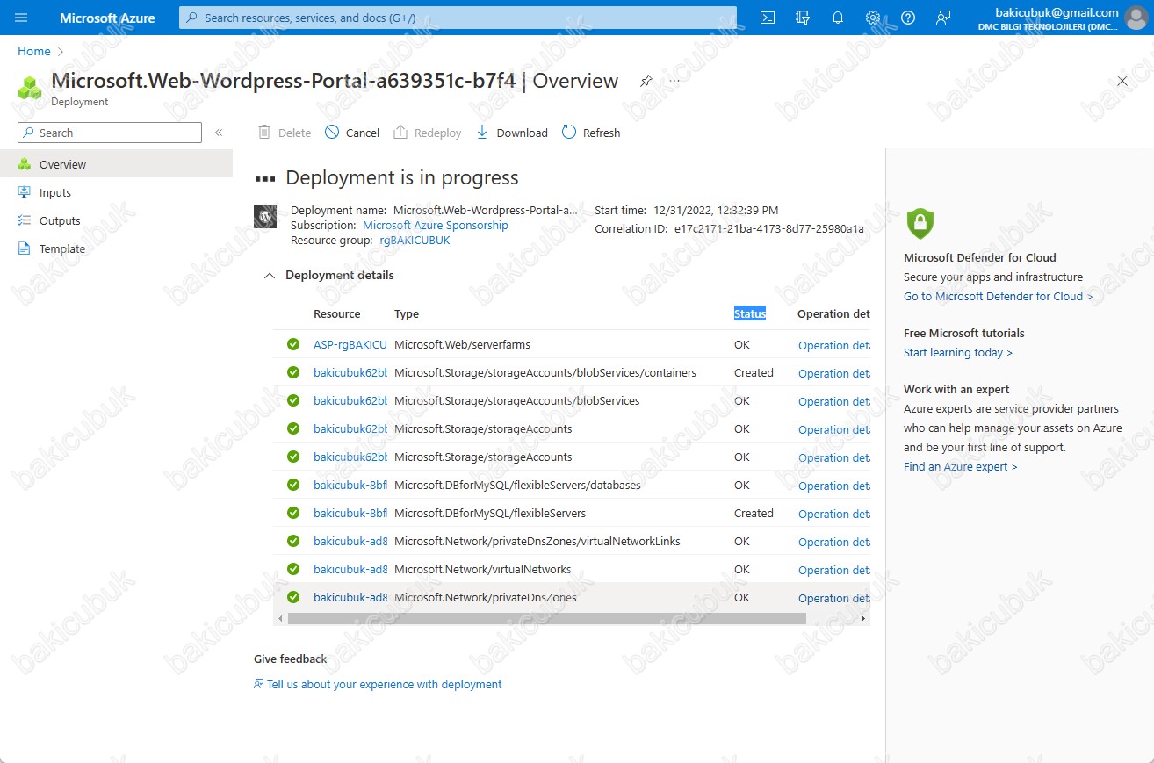Go to Microsoft Defender for Cloud link
1154x763 pixels.
(999, 297)
